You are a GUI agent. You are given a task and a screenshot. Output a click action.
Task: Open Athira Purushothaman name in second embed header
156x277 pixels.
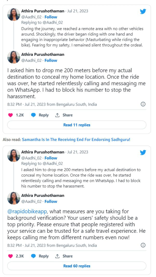(43, 152)
